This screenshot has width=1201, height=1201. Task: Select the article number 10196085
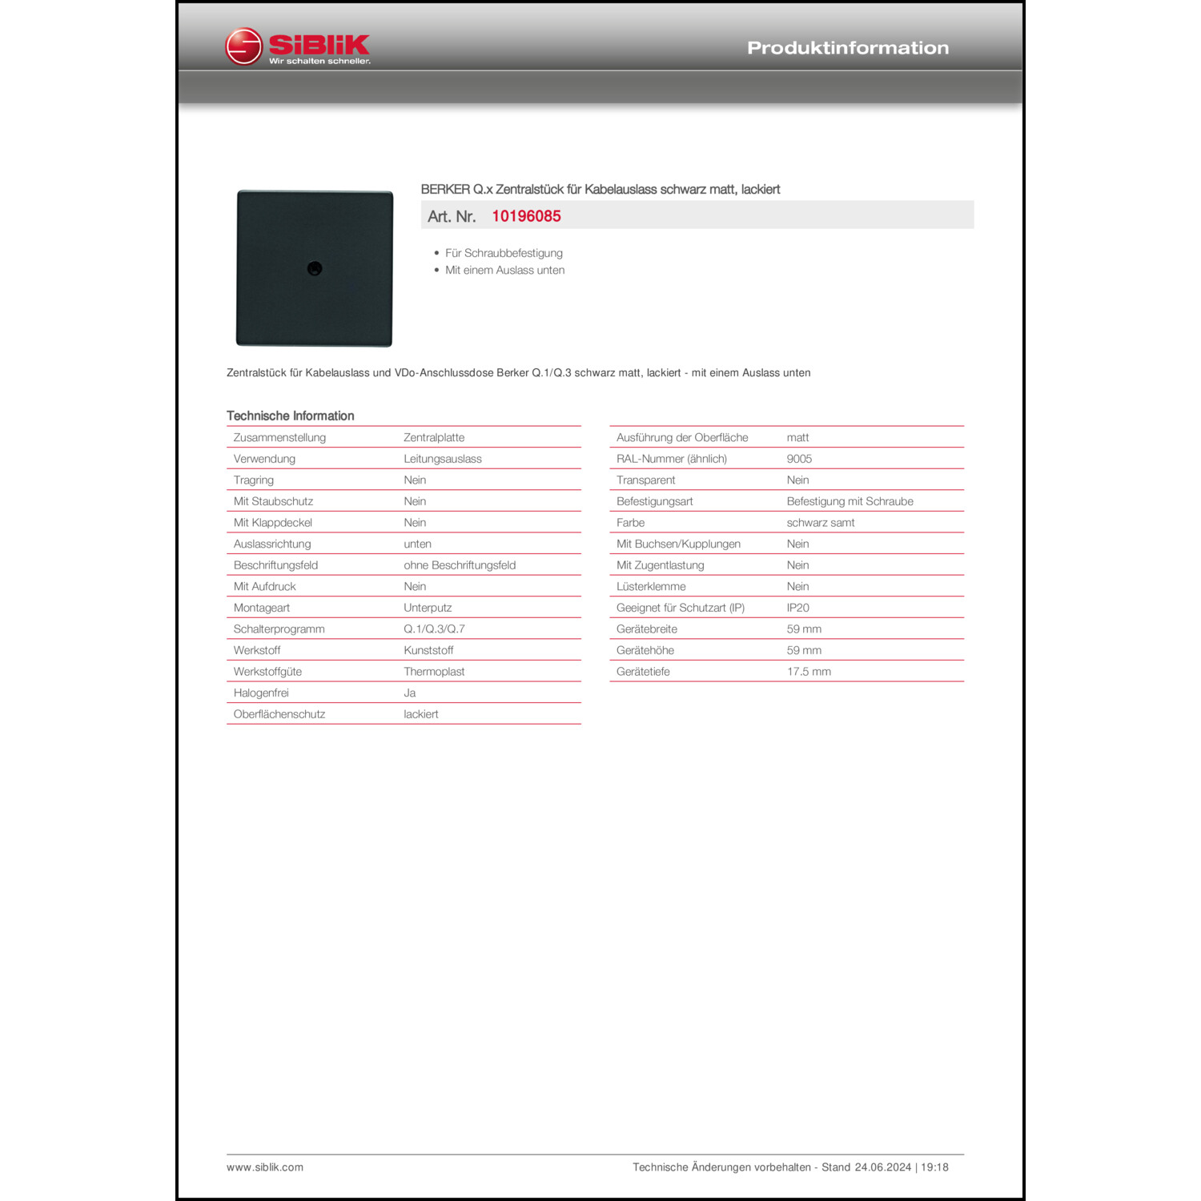526,216
